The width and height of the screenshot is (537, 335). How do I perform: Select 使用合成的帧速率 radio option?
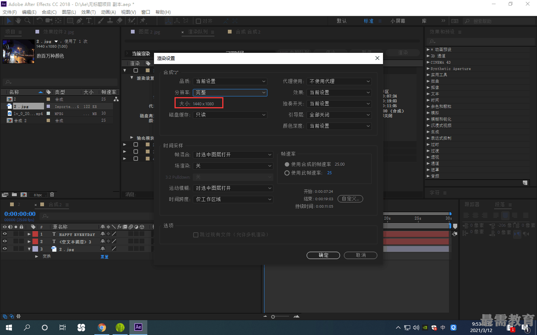[287, 164]
